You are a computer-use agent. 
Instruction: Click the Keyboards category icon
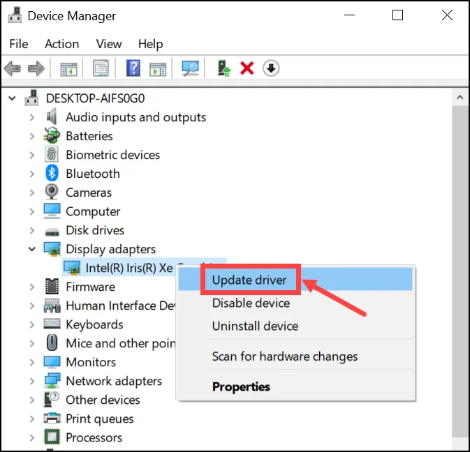52,324
